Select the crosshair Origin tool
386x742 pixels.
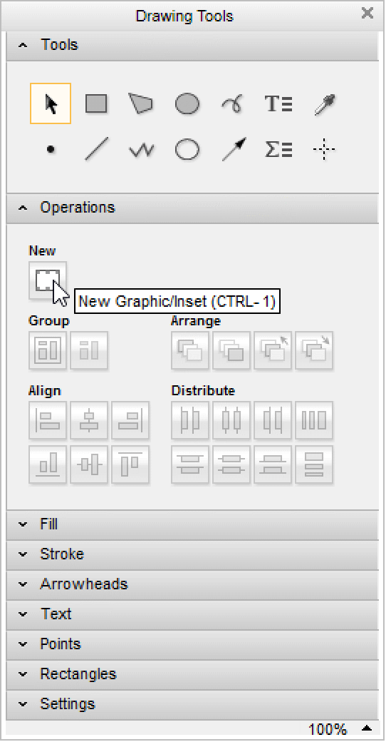[324, 150]
